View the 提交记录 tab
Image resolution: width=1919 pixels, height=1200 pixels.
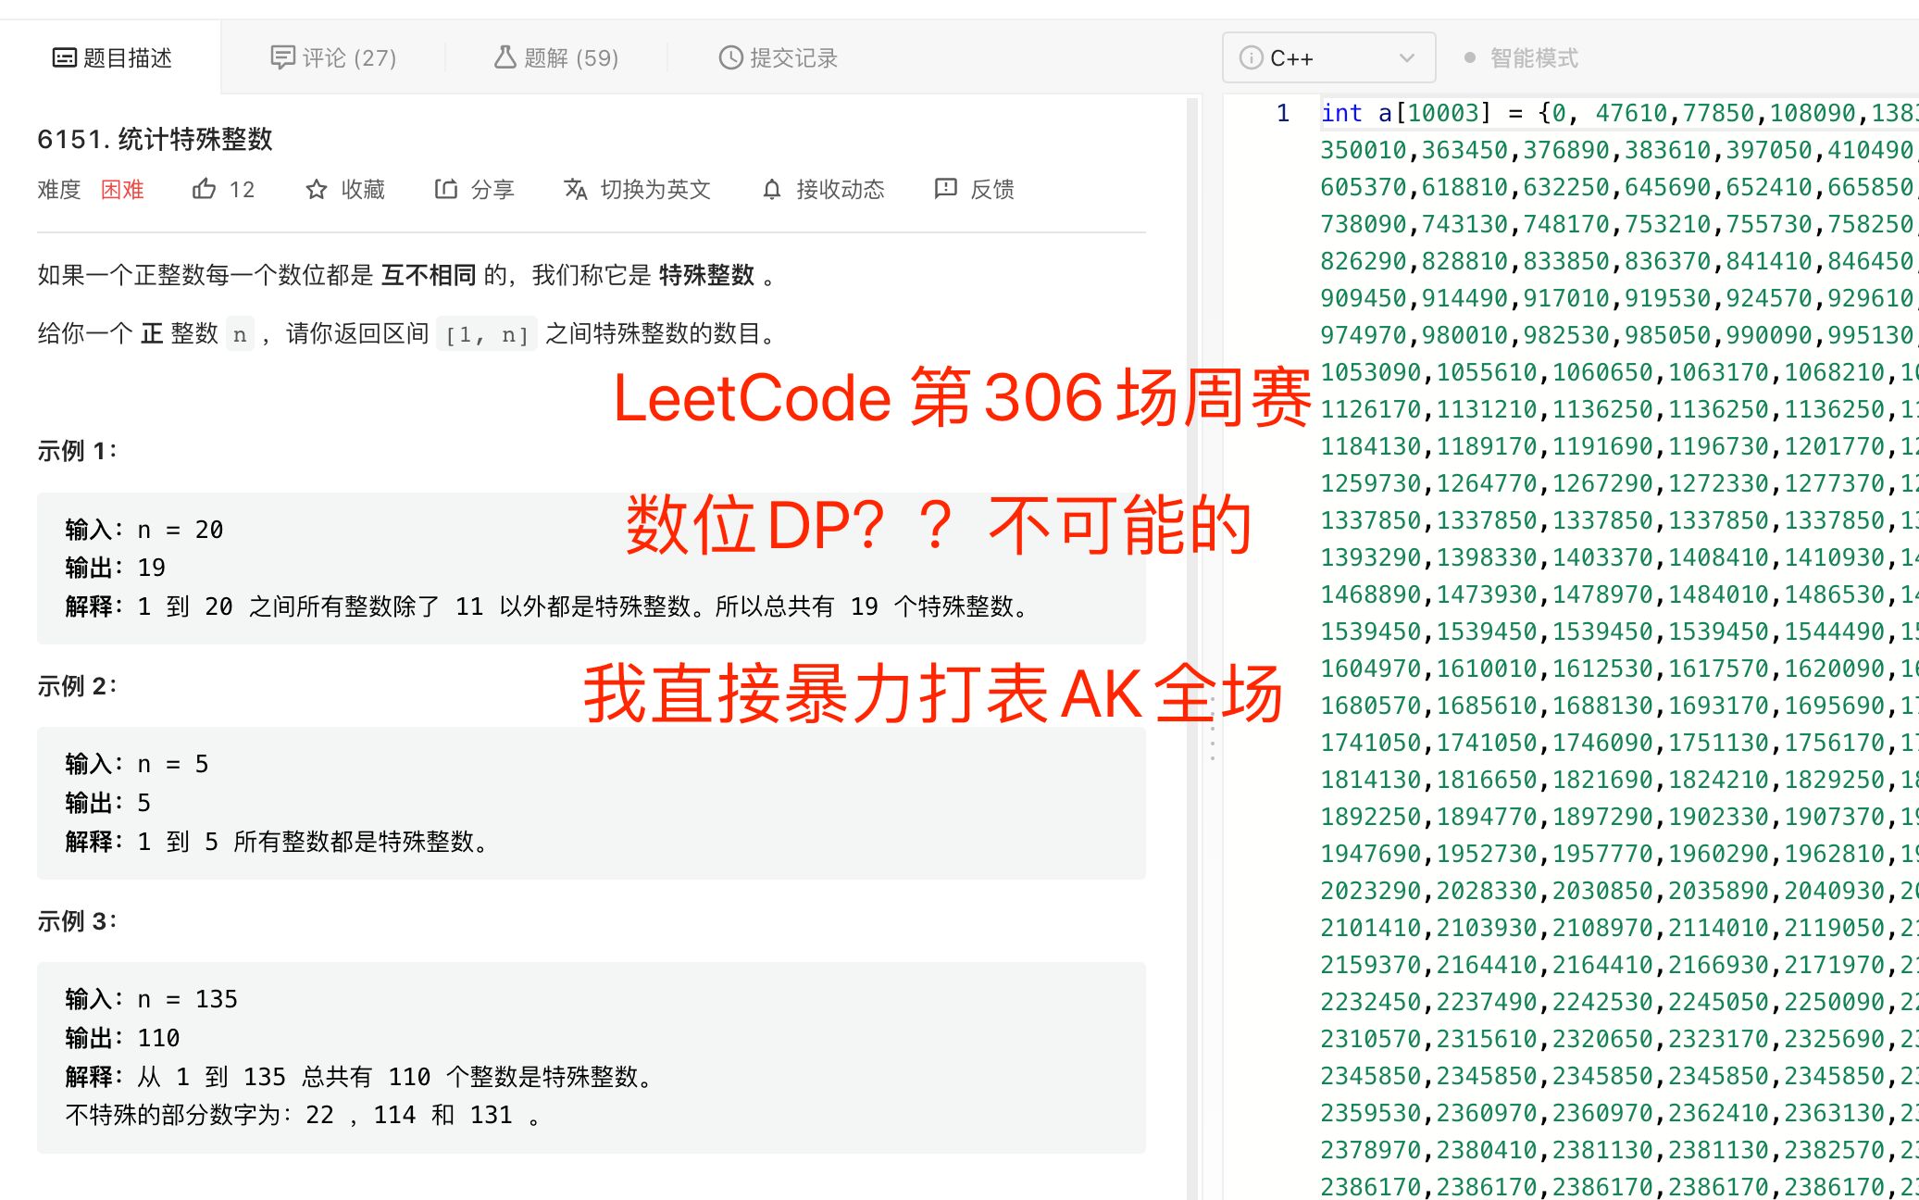[x=779, y=57]
